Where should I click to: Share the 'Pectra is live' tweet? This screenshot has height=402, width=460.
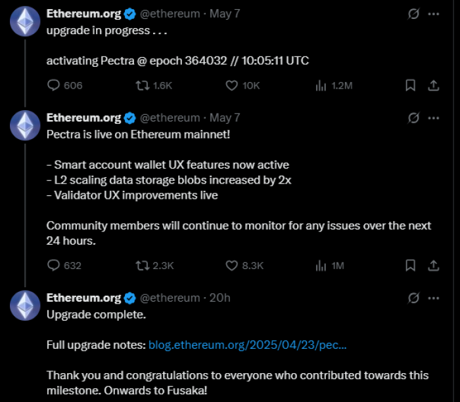point(434,265)
